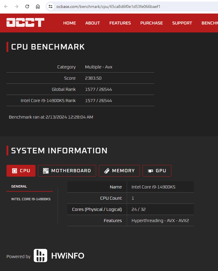Click the i9-14900KS rank value 1577 / 26544
The height and width of the screenshot is (271, 218).
click(x=98, y=101)
